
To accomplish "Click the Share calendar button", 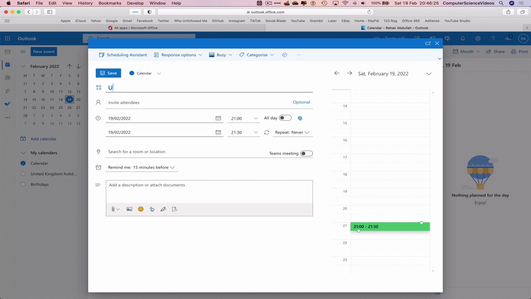I will pos(495,51).
